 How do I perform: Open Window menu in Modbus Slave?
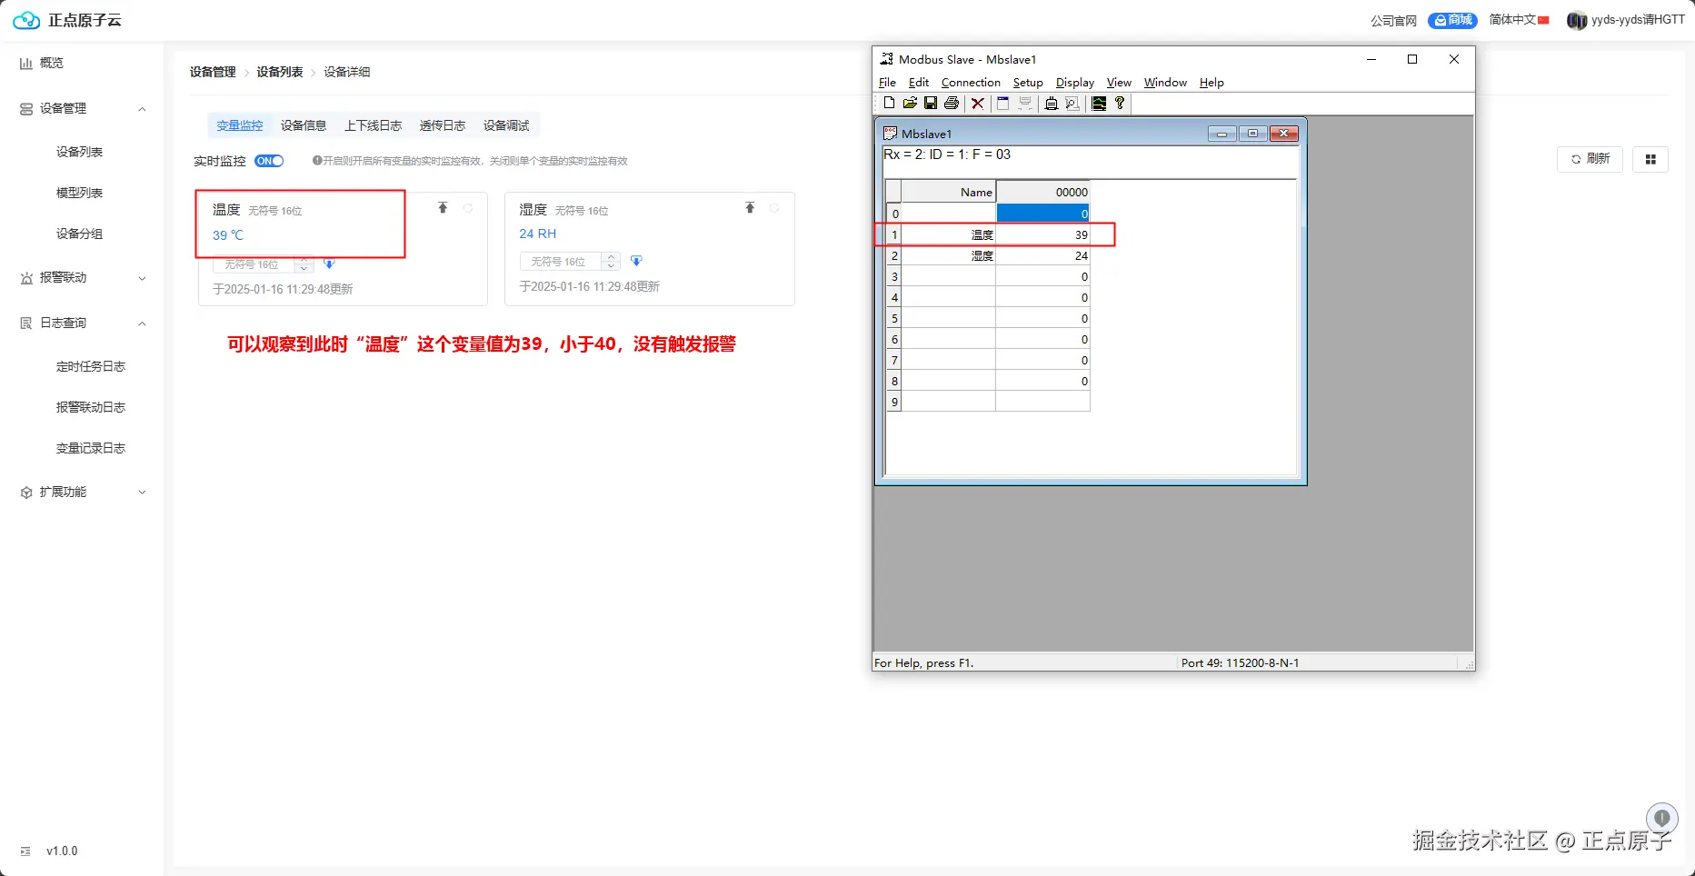[x=1165, y=83]
